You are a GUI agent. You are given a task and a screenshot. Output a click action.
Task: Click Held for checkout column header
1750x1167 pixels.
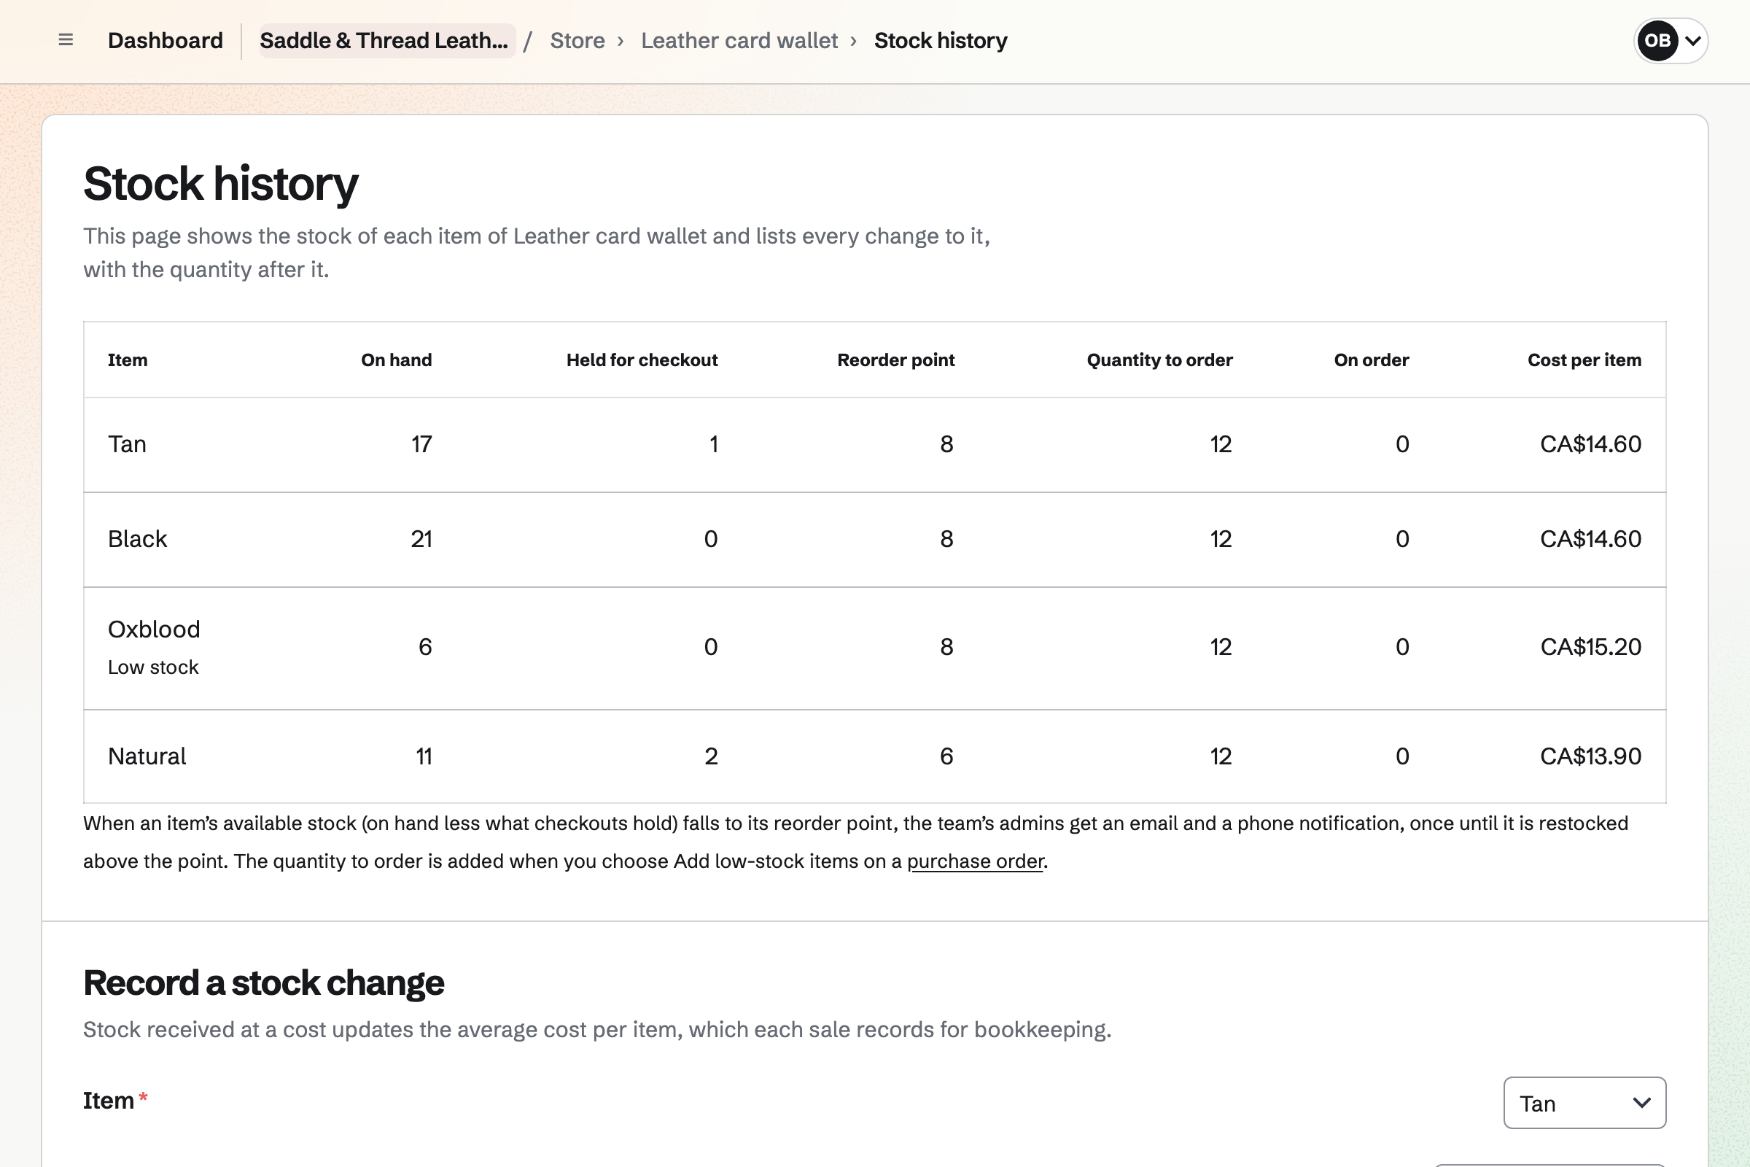[x=642, y=360]
